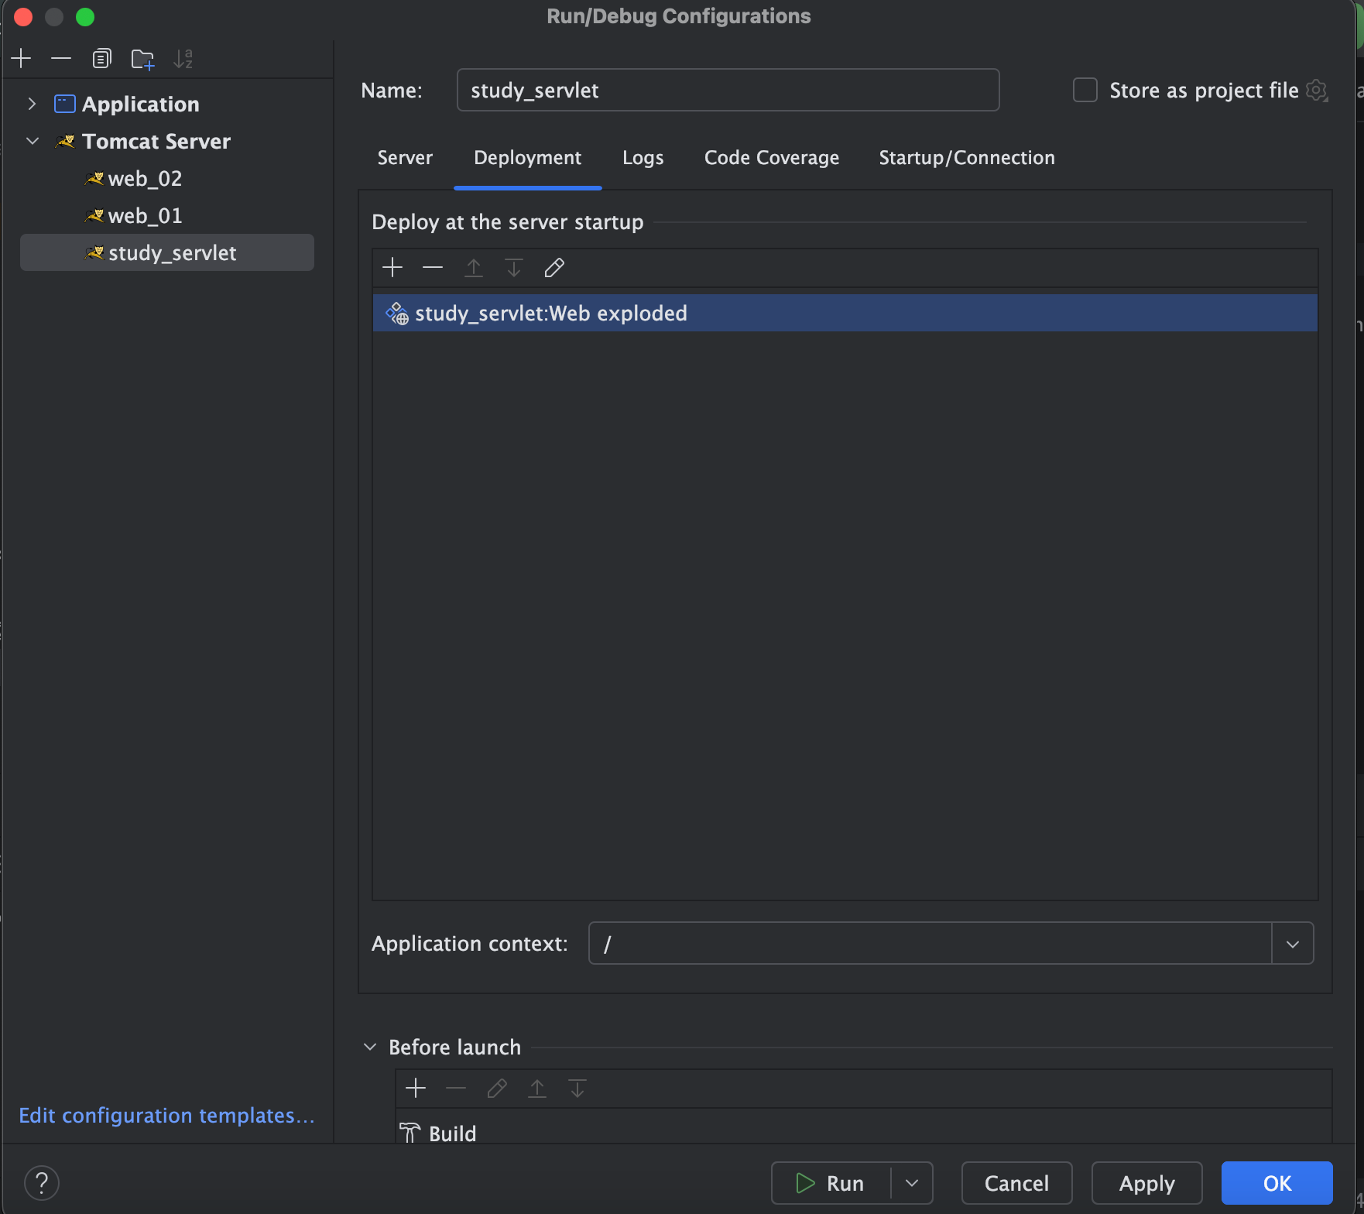
Task: Select the Deployment tab
Action: tap(527, 157)
